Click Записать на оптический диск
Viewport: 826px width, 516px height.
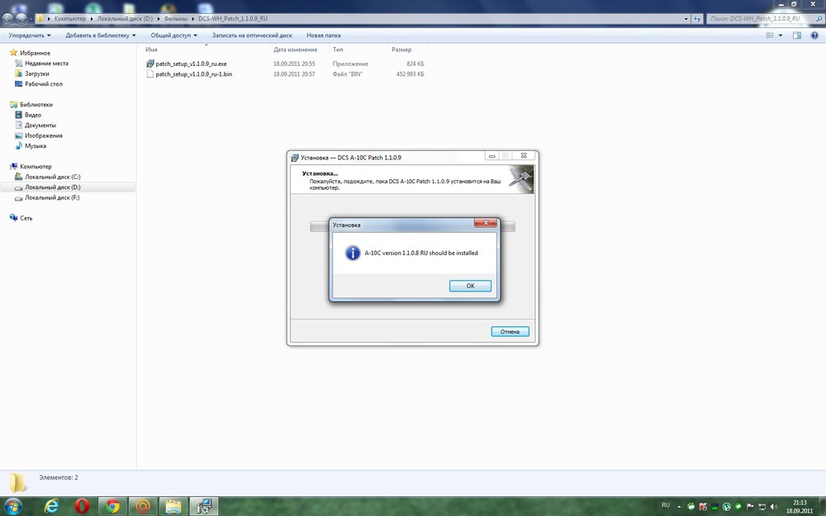[252, 36]
